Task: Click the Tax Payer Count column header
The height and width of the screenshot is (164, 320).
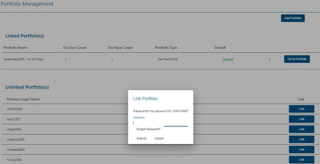Action: point(120,48)
